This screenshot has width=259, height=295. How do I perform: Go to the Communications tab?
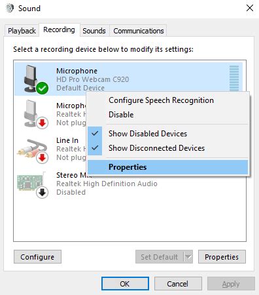click(x=139, y=31)
